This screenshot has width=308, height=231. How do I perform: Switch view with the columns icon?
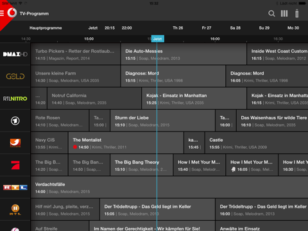(284, 13)
